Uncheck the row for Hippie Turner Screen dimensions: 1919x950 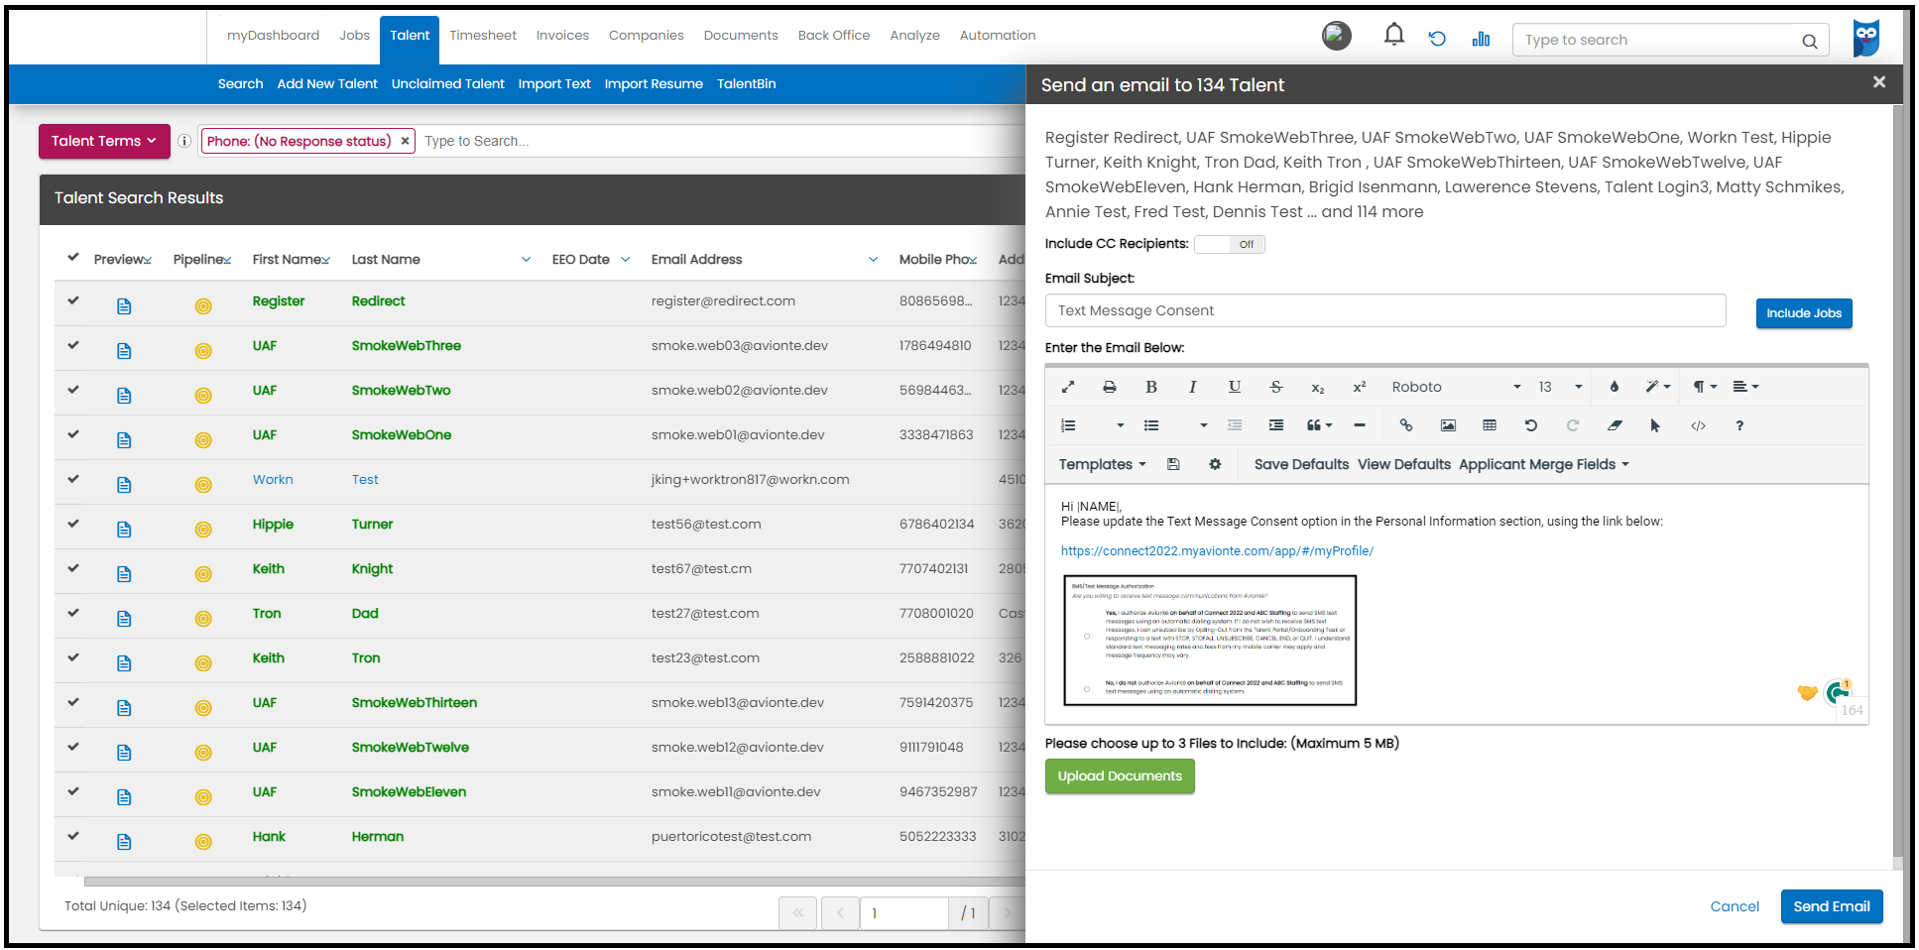pos(72,526)
